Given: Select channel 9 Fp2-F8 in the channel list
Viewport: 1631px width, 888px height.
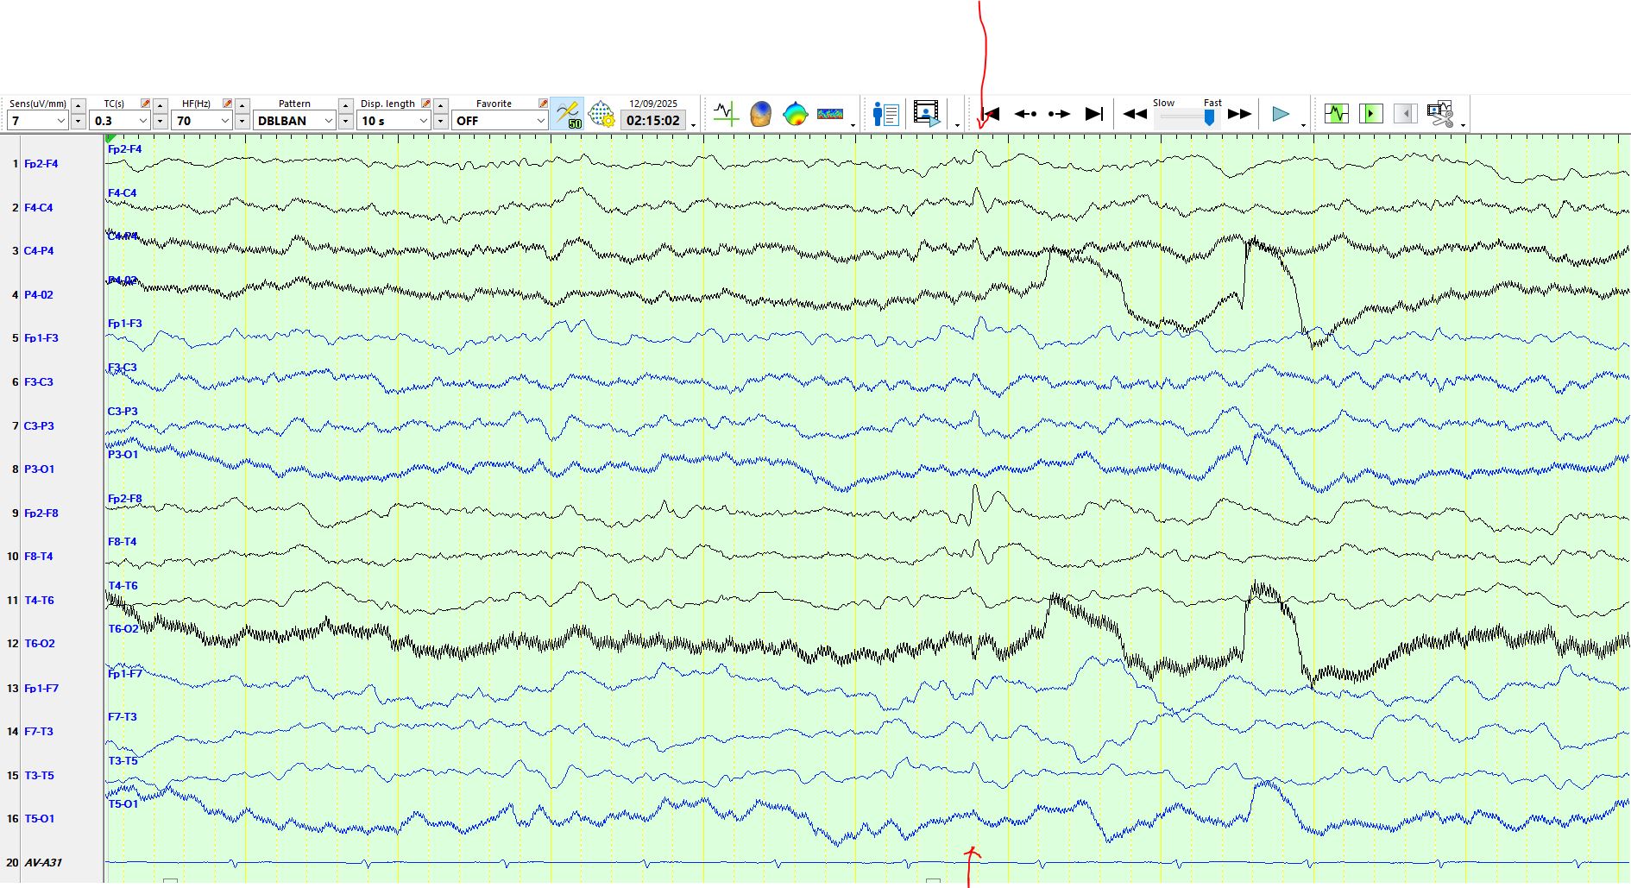Looking at the screenshot, I should (41, 513).
